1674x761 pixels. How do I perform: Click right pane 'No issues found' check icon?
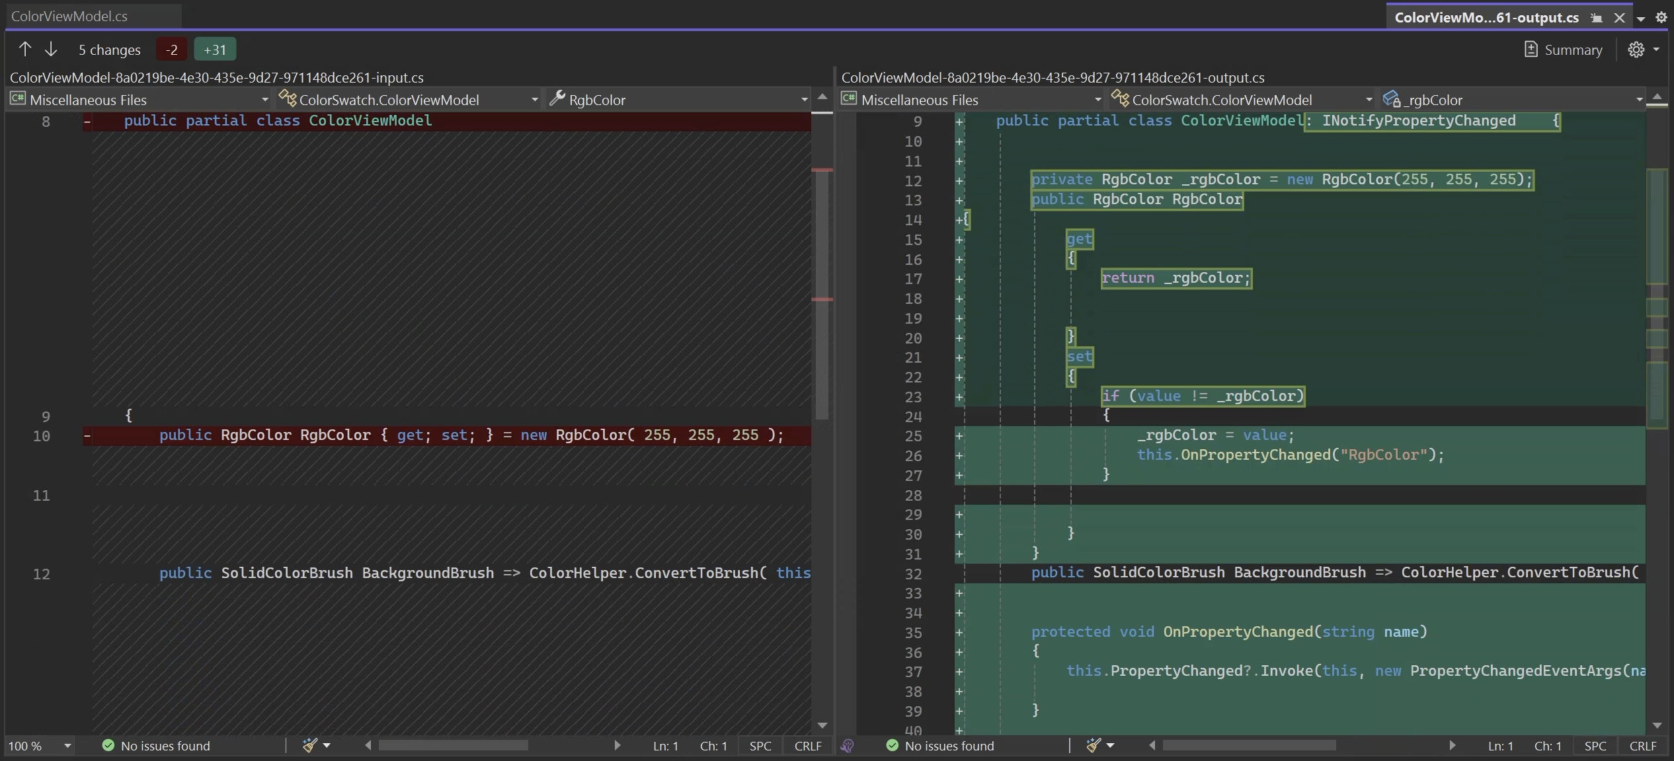tap(893, 745)
